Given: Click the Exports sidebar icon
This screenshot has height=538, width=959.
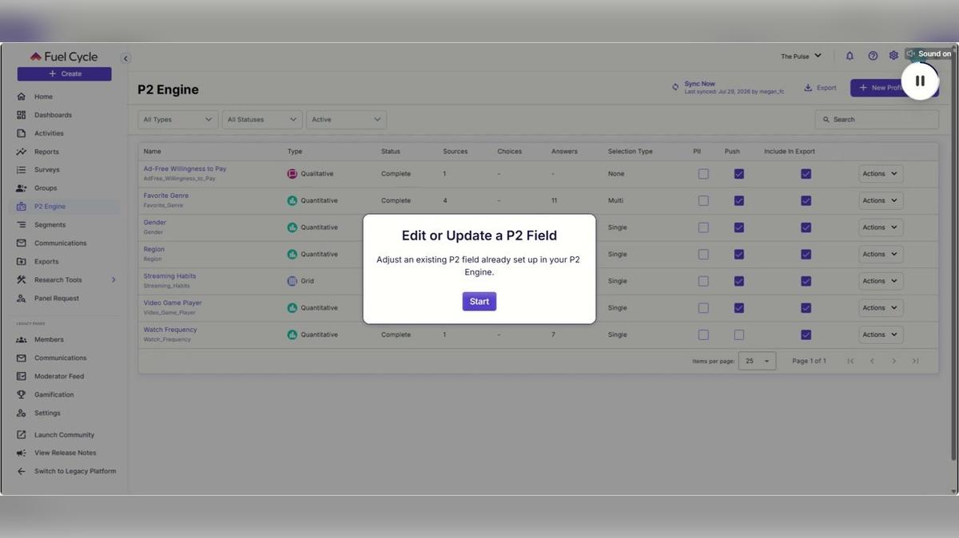Looking at the screenshot, I should click(x=22, y=262).
